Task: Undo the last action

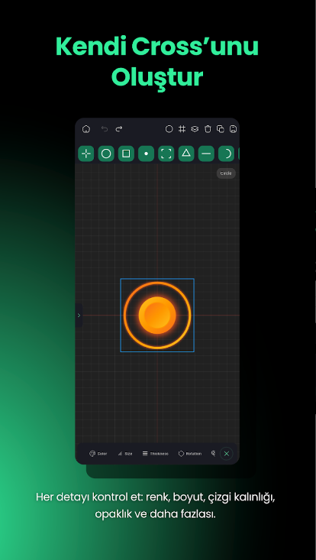Action: [105, 129]
